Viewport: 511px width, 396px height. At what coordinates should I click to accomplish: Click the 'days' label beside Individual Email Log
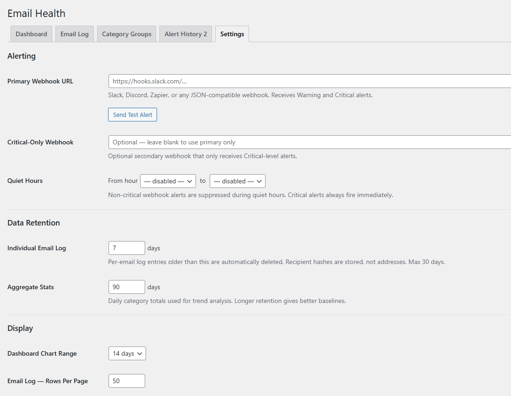click(x=153, y=247)
